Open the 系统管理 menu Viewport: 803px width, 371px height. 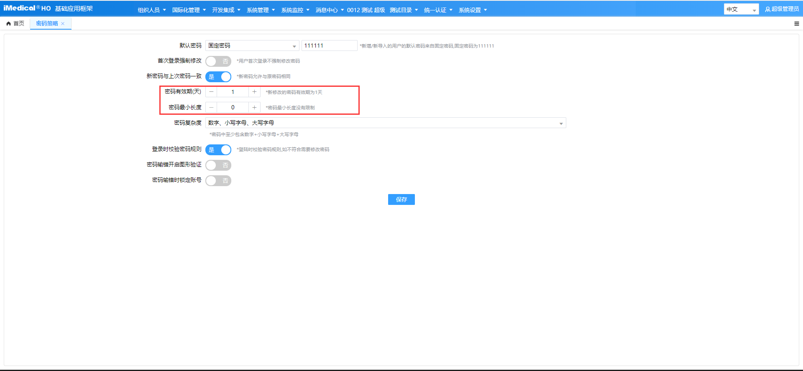point(261,10)
